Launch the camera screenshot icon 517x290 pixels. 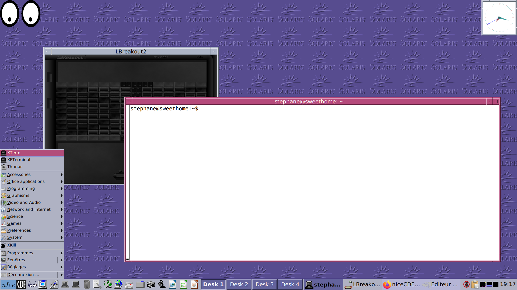(151, 284)
